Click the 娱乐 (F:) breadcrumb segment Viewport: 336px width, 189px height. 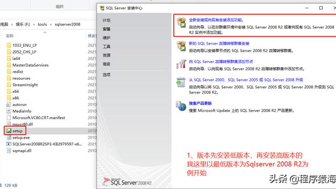tap(23, 25)
